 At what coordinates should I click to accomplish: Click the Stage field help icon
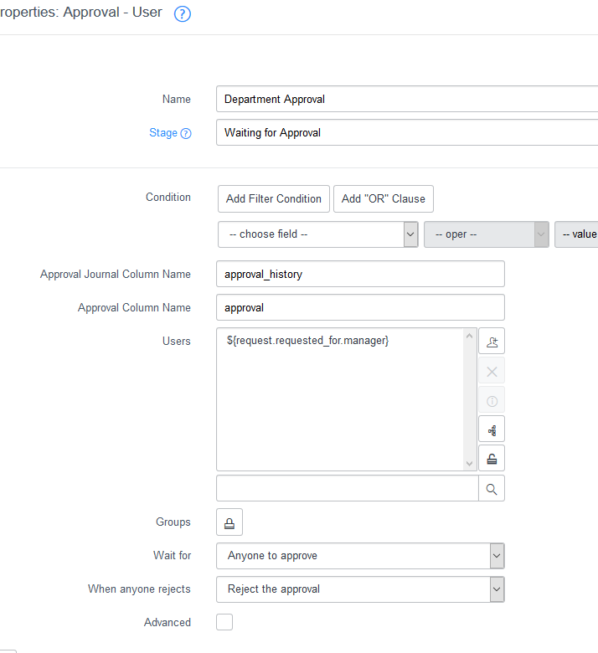(186, 133)
